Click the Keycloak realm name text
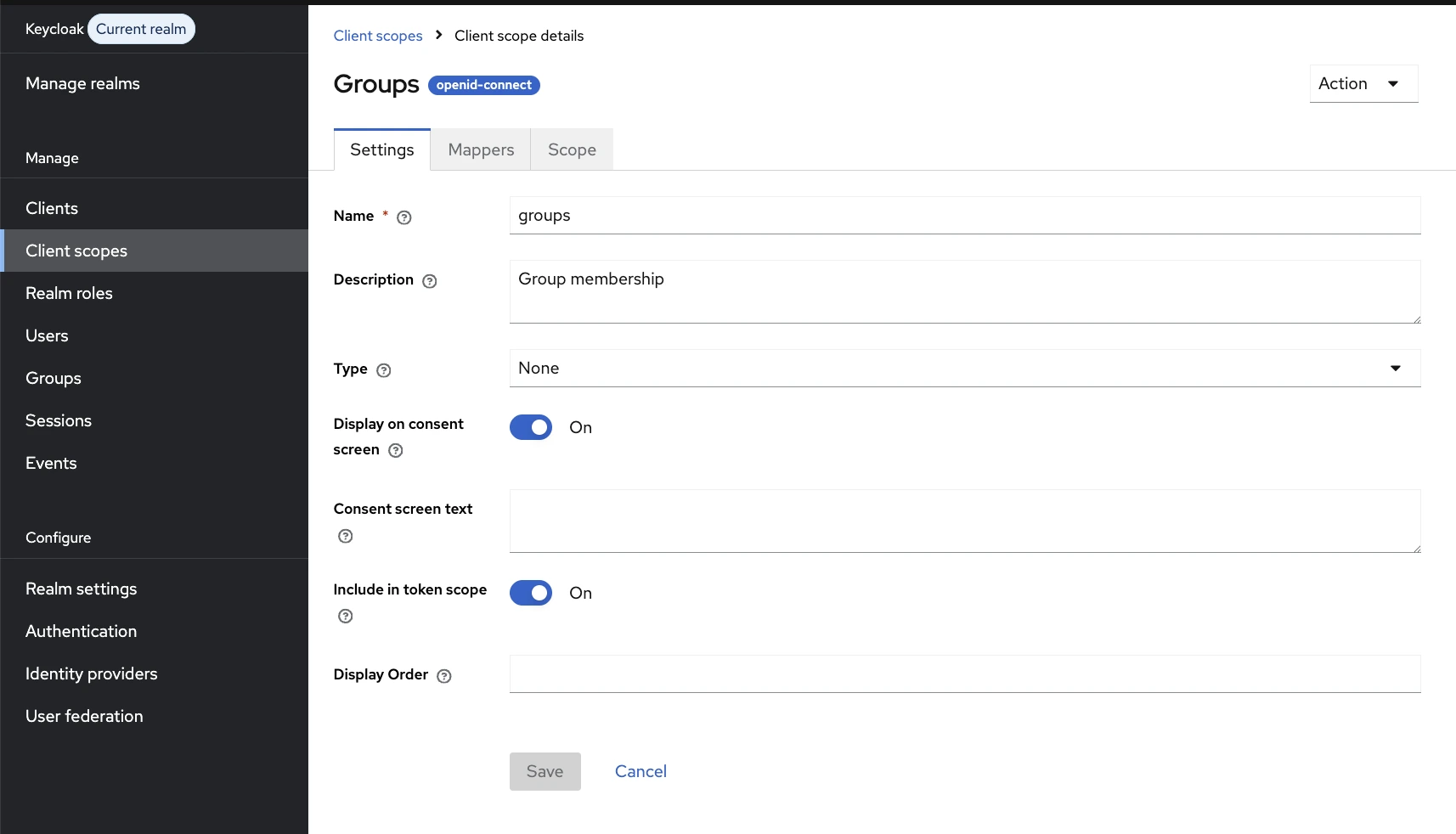 click(54, 29)
